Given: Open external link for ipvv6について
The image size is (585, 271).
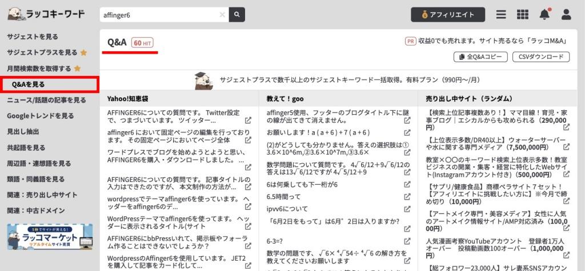Looking at the screenshot, I should 407,209.
